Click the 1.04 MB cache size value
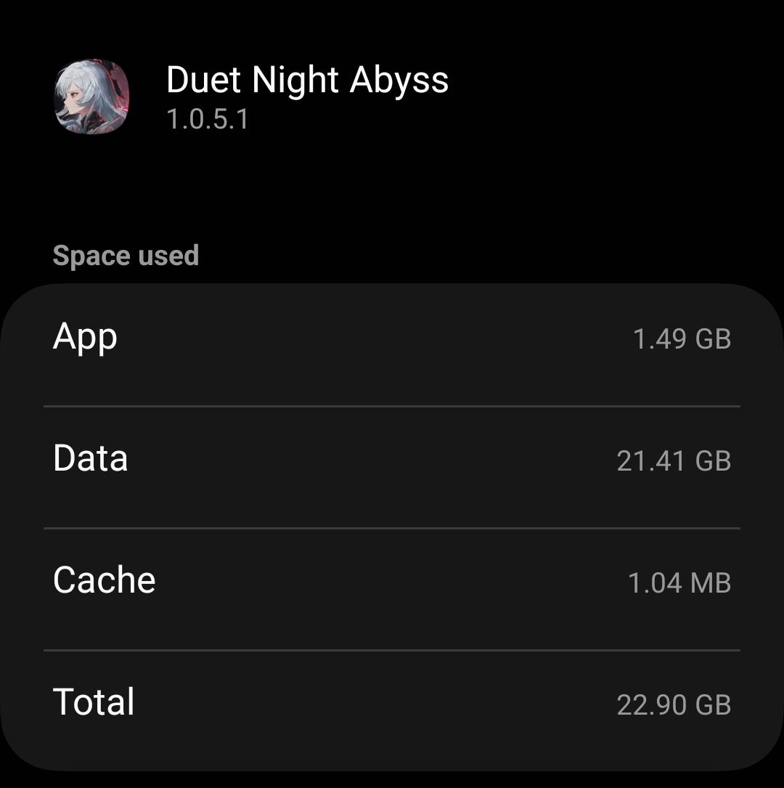This screenshot has width=784, height=788. [x=679, y=583]
